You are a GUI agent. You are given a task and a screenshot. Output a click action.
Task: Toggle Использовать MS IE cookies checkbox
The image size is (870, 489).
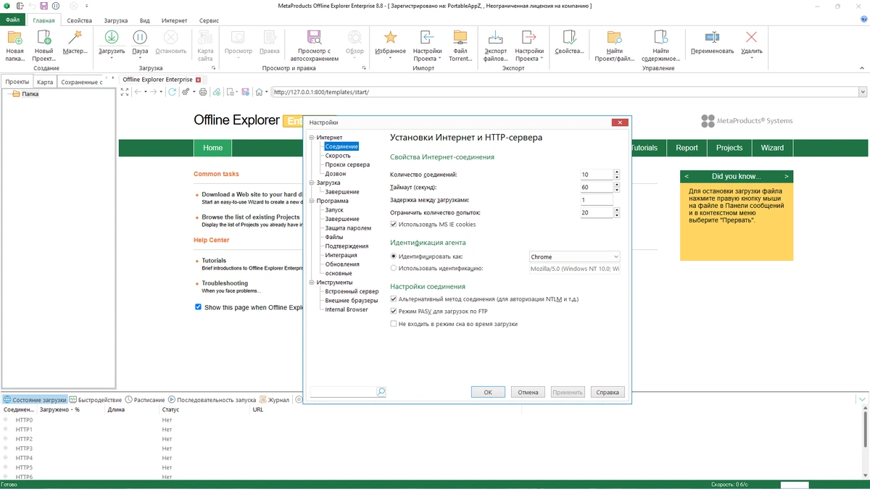[x=394, y=225]
